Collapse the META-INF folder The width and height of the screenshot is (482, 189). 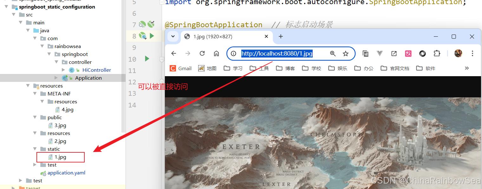coord(35,94)
